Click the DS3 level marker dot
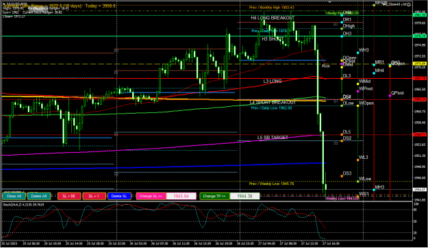The image size is (428, 248). 342,176
